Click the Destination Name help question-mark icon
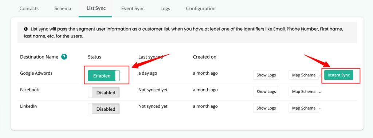The height and width of the screenshot is (138, 373). 64,57
